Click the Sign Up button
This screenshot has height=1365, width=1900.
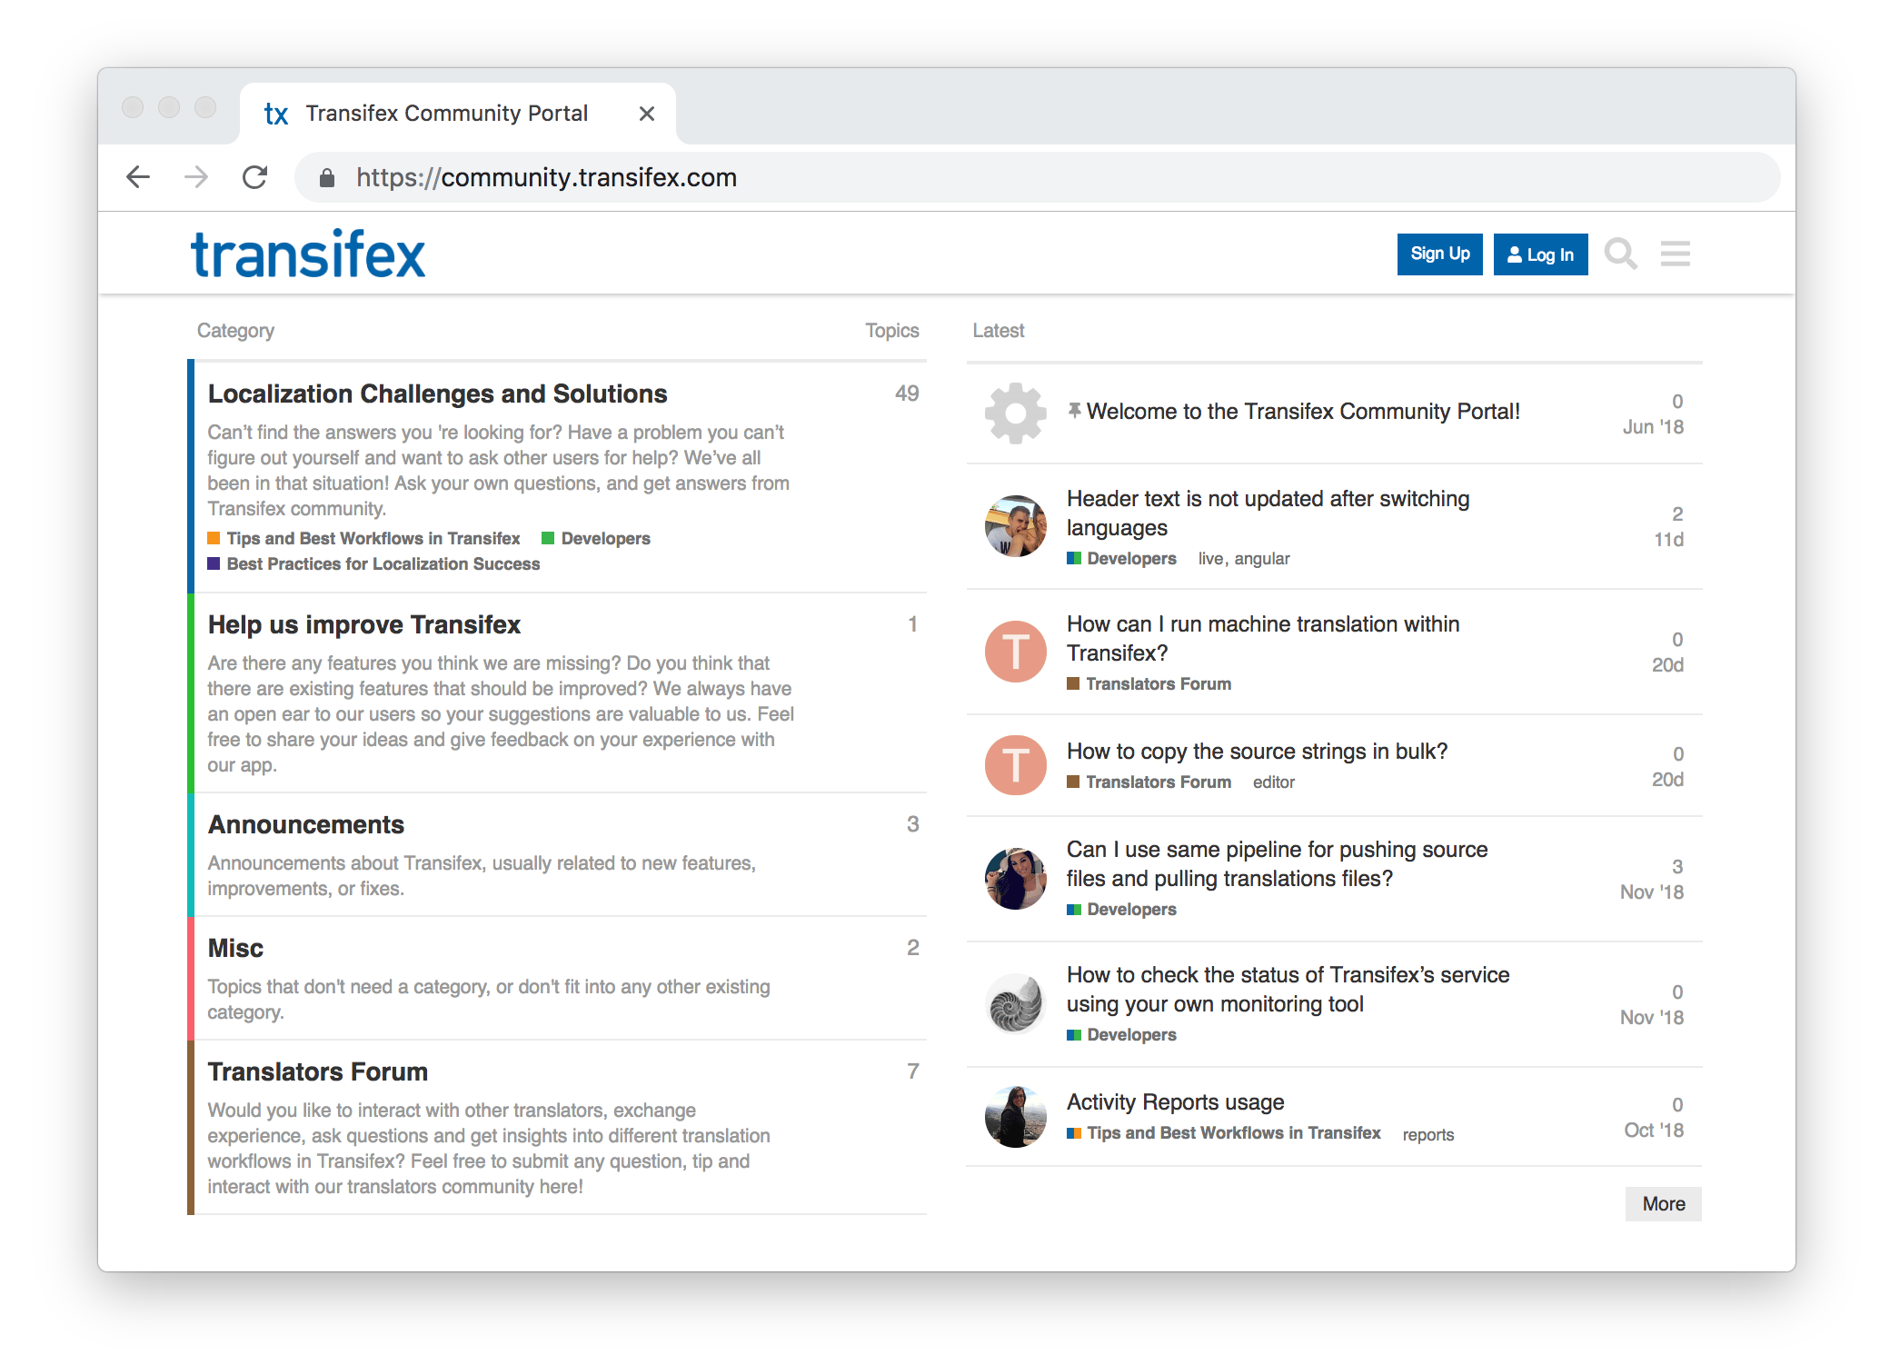[1439, 254]
